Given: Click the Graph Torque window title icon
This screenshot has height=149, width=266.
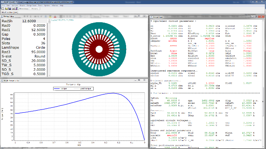Looking at the screenshot, I should pos(2,81).
